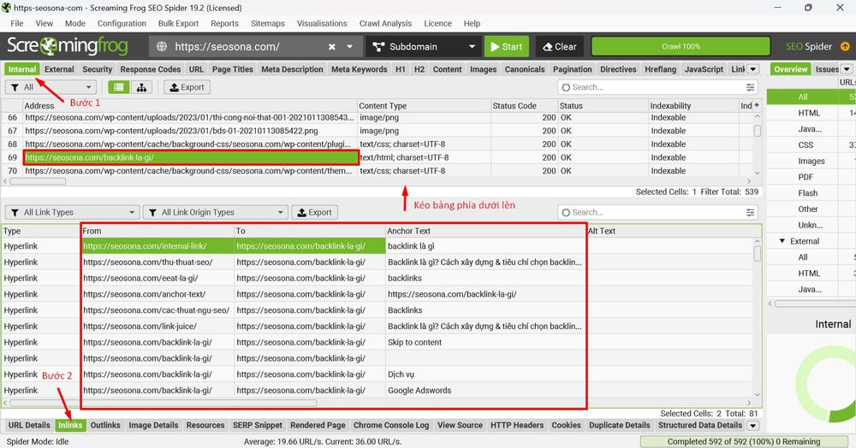This screenshot has width=856, height=448.
Task: Select row 67 bds-01 png address
Action: [191, 131]
